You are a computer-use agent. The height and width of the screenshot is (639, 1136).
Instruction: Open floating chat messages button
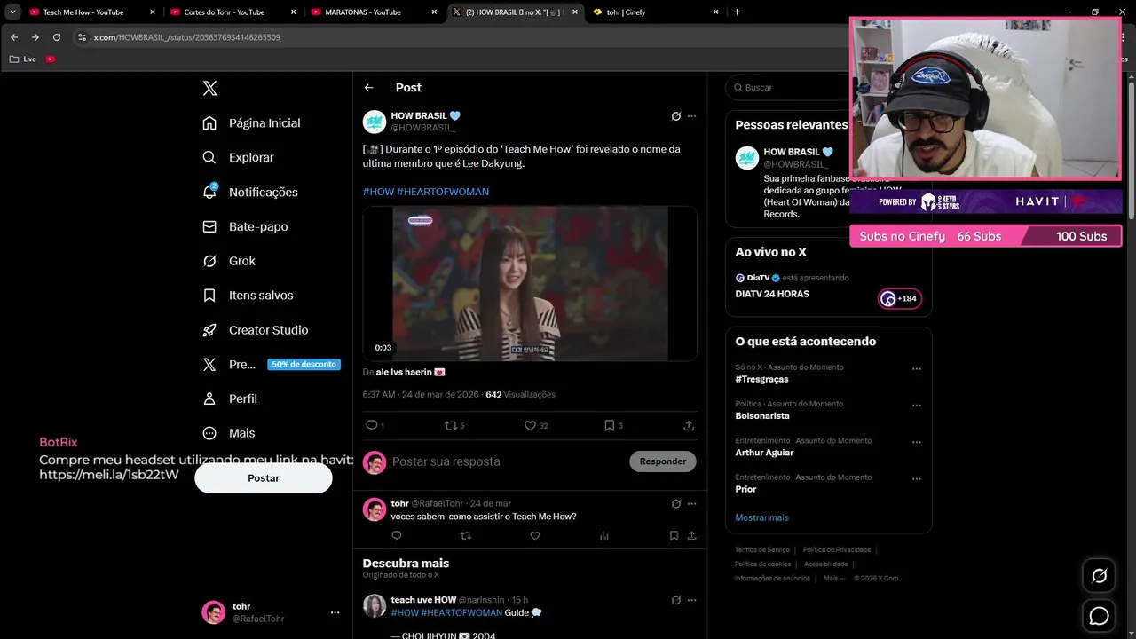click(1099, 616)
